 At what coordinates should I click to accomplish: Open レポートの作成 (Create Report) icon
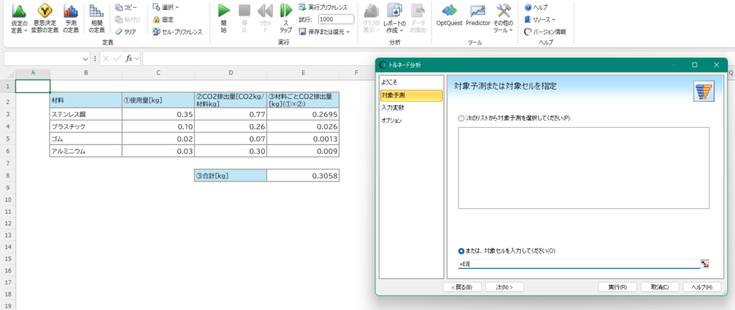[394, 12]
